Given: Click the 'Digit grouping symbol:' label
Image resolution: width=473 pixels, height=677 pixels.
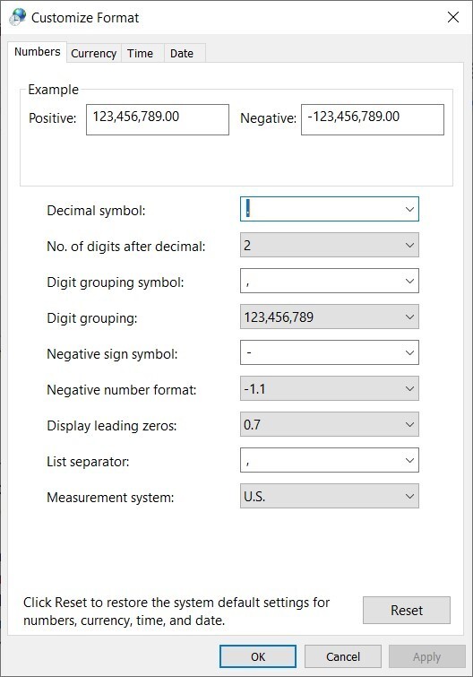Looking at the screenshot, I should pyautogui.click(x=116, y=282).
